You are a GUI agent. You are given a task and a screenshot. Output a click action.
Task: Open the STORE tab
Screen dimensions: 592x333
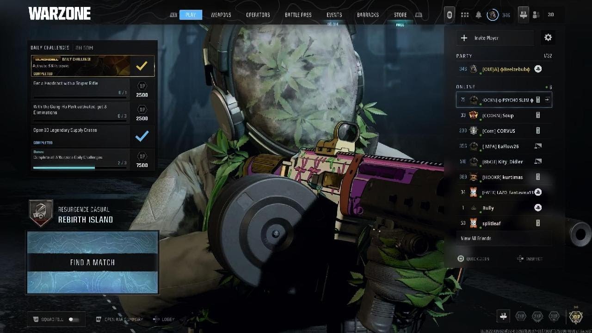pos(400,15)
